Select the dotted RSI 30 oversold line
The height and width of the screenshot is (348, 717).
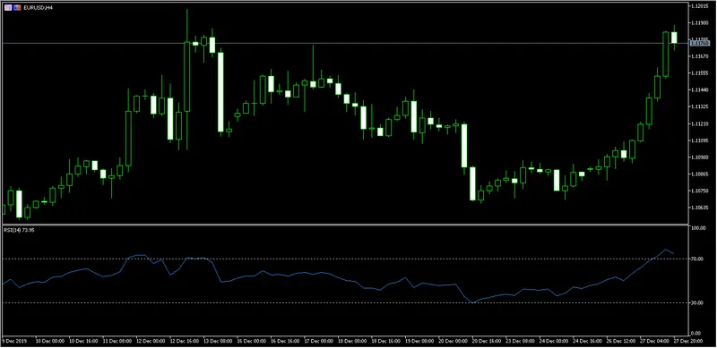pos(345,302)
